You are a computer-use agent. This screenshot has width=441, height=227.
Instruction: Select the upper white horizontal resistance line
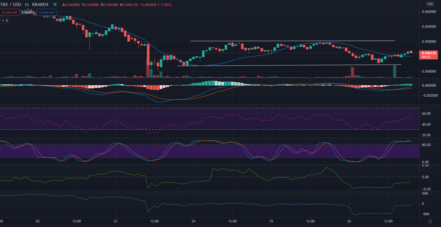coord(292,41)
